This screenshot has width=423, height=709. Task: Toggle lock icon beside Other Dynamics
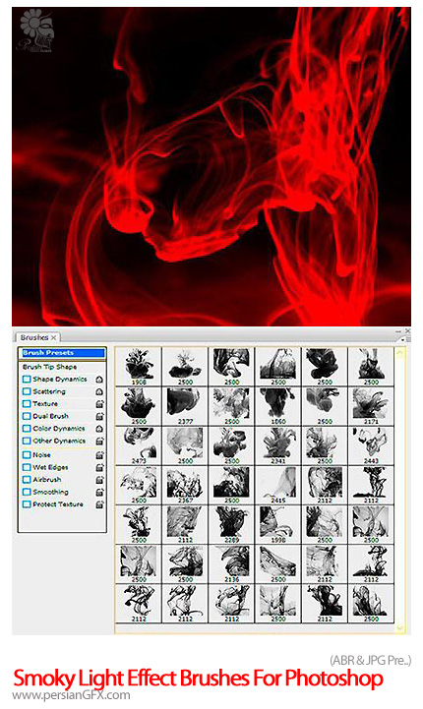99,441
